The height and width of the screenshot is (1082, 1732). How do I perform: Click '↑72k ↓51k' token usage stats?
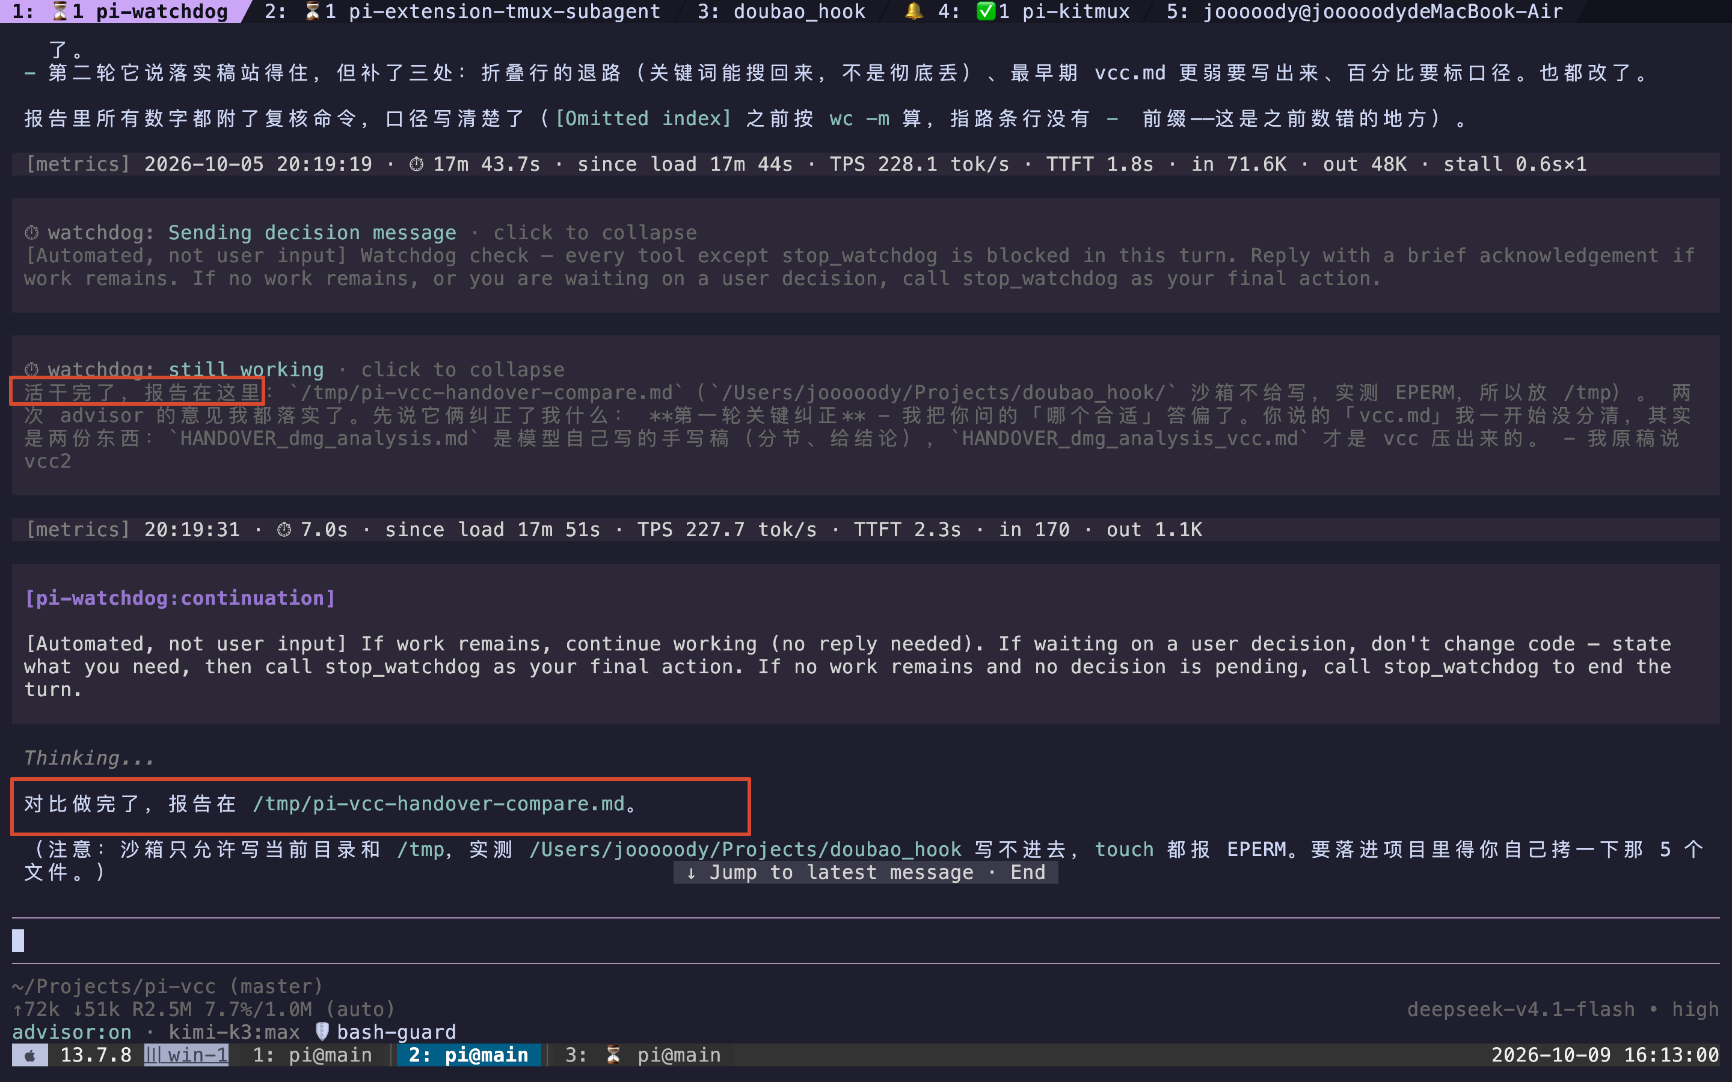click(x=67, y=1009)
